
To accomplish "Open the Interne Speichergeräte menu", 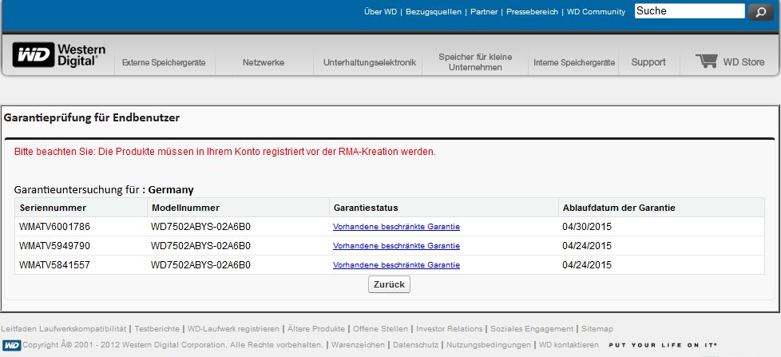I will tap(574, 63).
